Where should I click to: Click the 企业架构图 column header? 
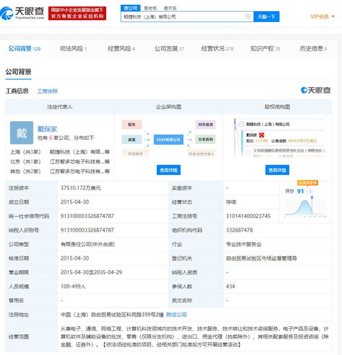tap(169, 107)
